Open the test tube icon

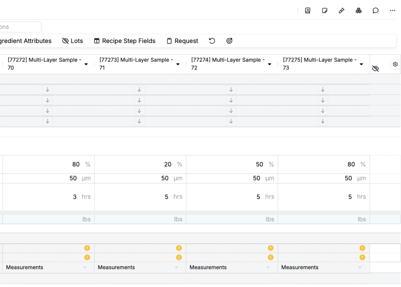[x=341, y=11]
